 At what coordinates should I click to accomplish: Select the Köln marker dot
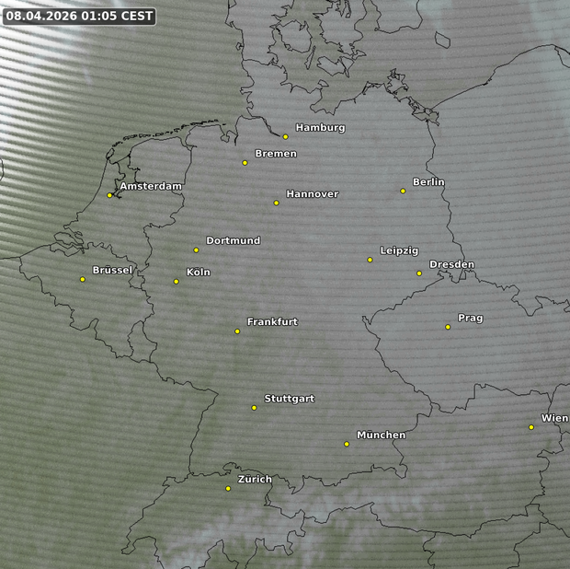point(177,282)
